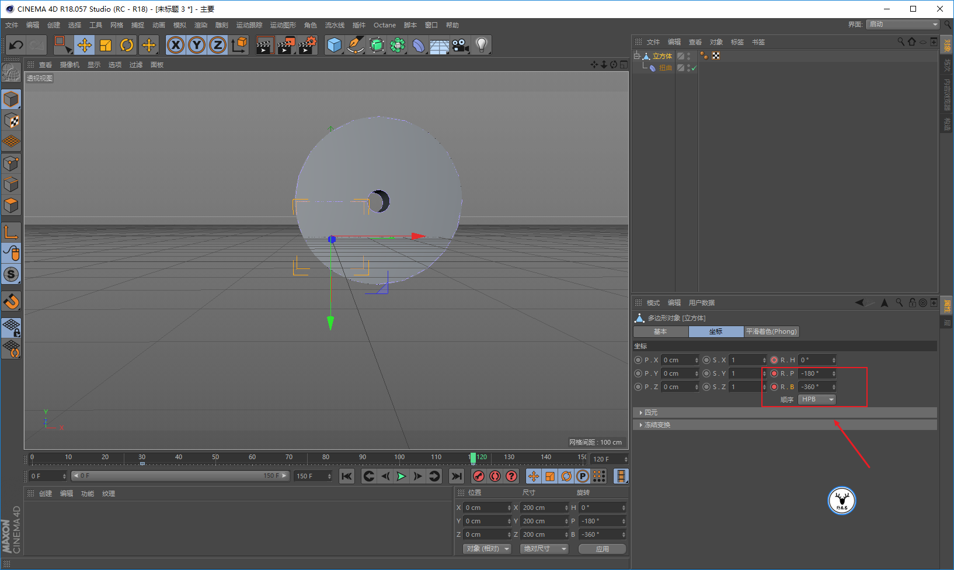Viewport: 954px width, 570px height.
Task: Click the current frame 120 F field
Action: (x=609, y=459)
